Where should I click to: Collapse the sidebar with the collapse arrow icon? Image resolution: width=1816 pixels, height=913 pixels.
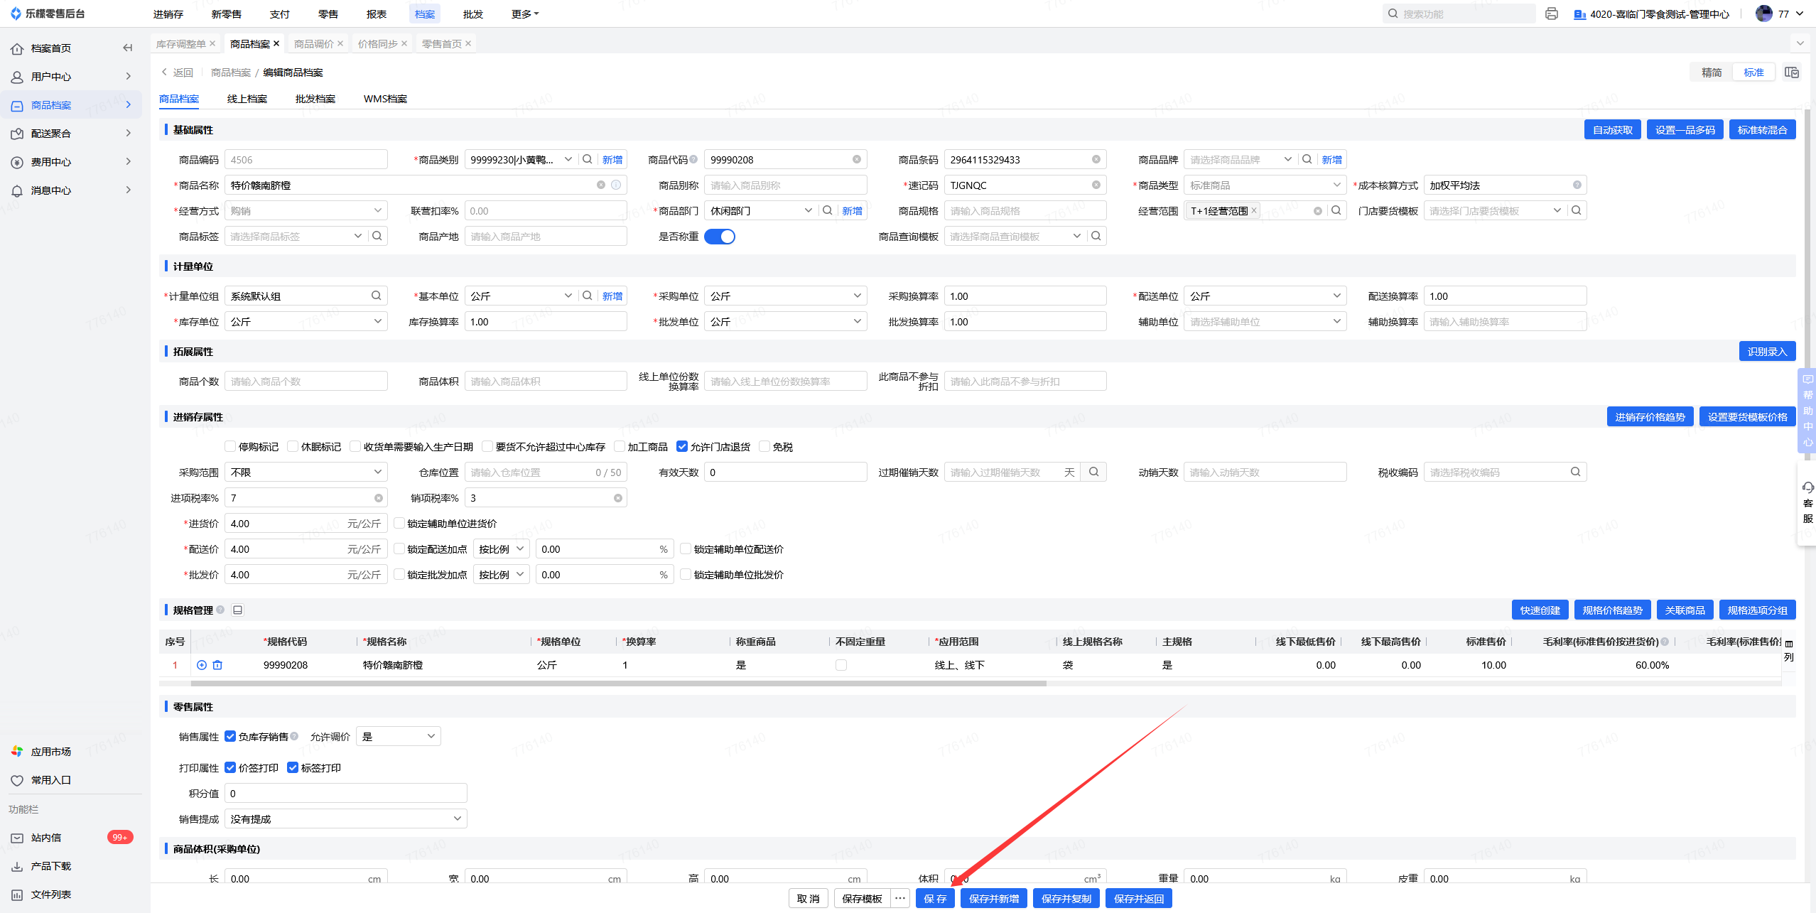click(128, 48)
